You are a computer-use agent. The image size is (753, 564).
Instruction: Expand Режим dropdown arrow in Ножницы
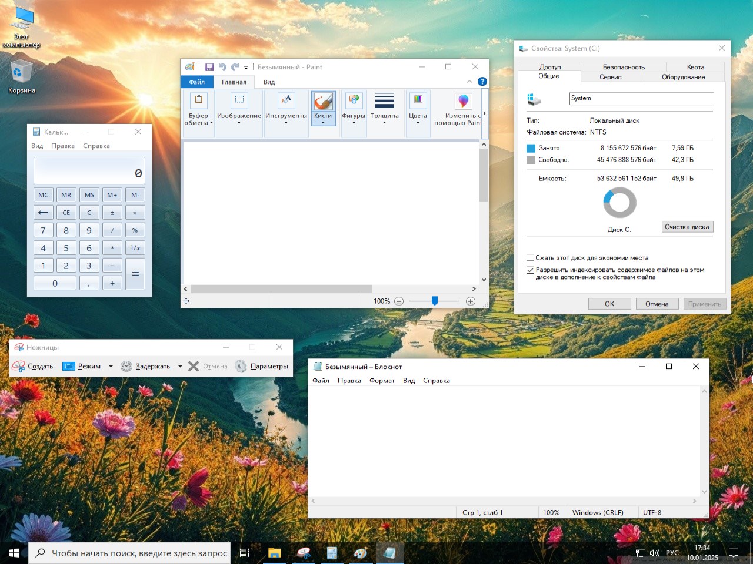[111, 366]
